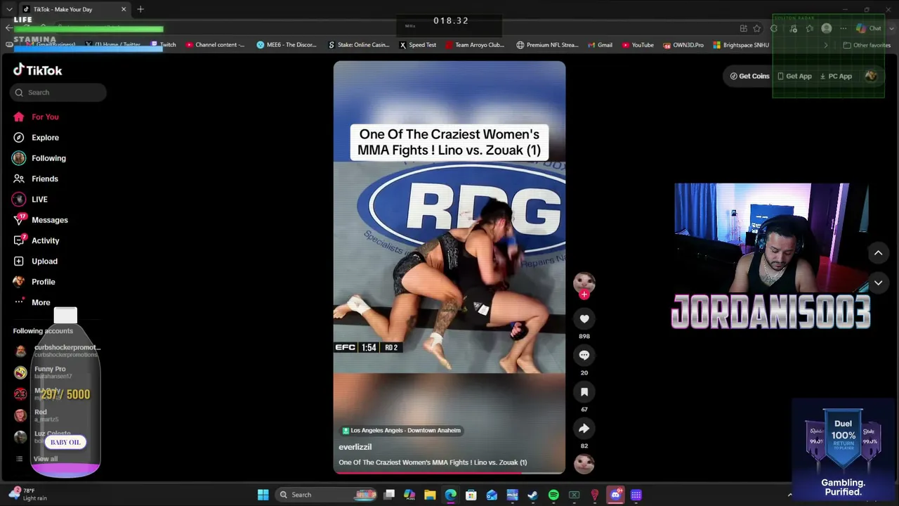Open the weather widget showing 78°F

29,494
